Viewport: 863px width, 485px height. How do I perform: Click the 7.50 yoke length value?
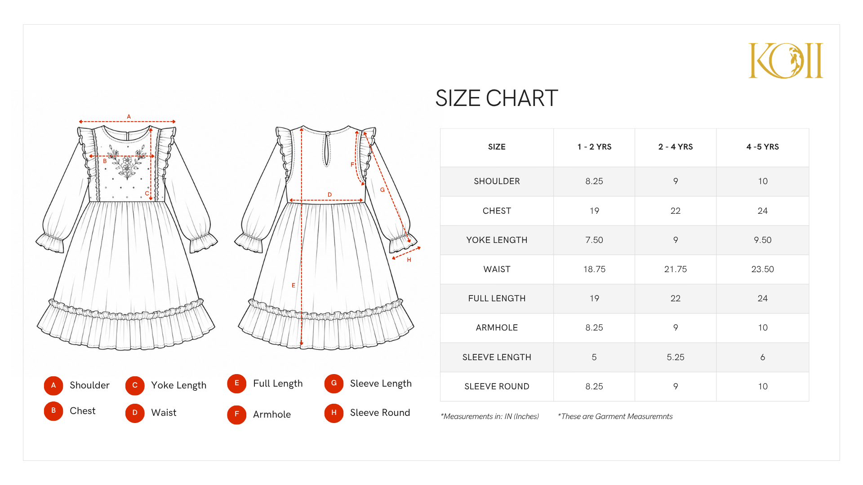click(594, 240)
